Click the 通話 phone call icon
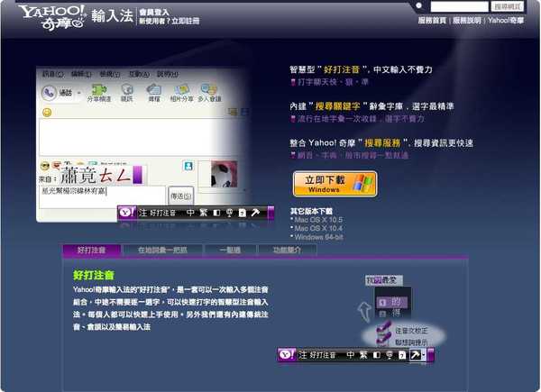Viewport: 541px width, 392px height. pyautogui.click(x=49, y=93)
